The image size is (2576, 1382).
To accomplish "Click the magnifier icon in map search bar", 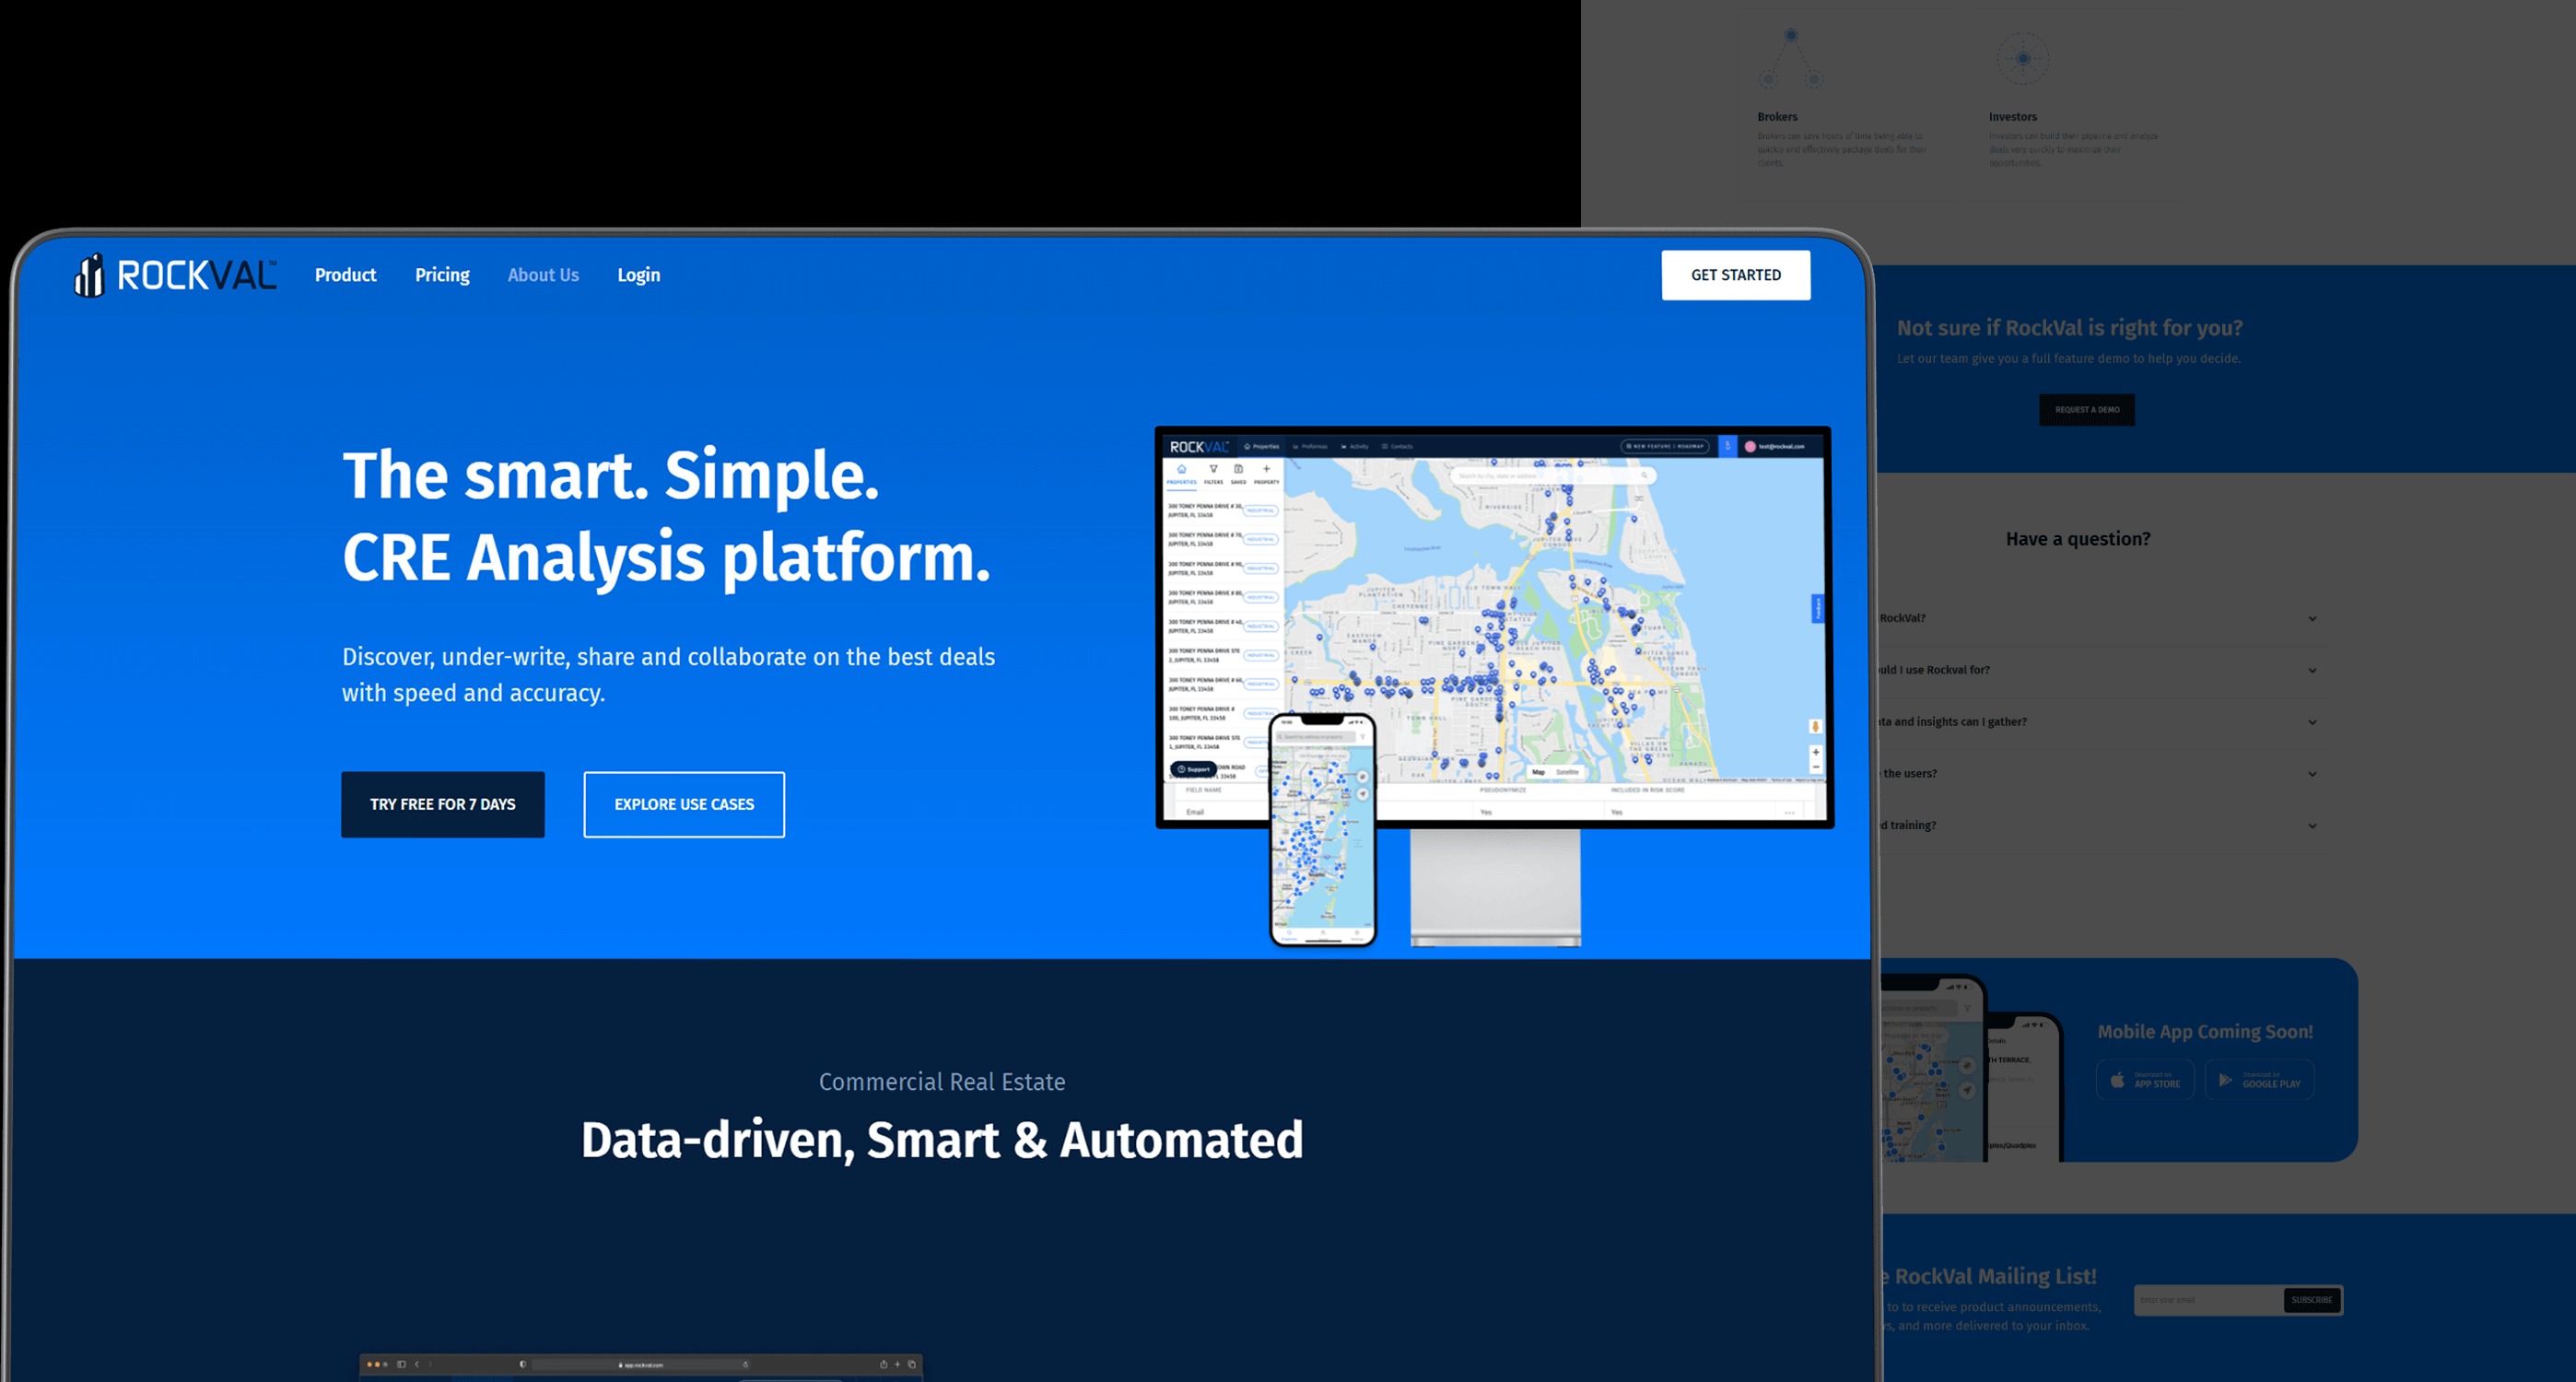I will [1645, 476].
